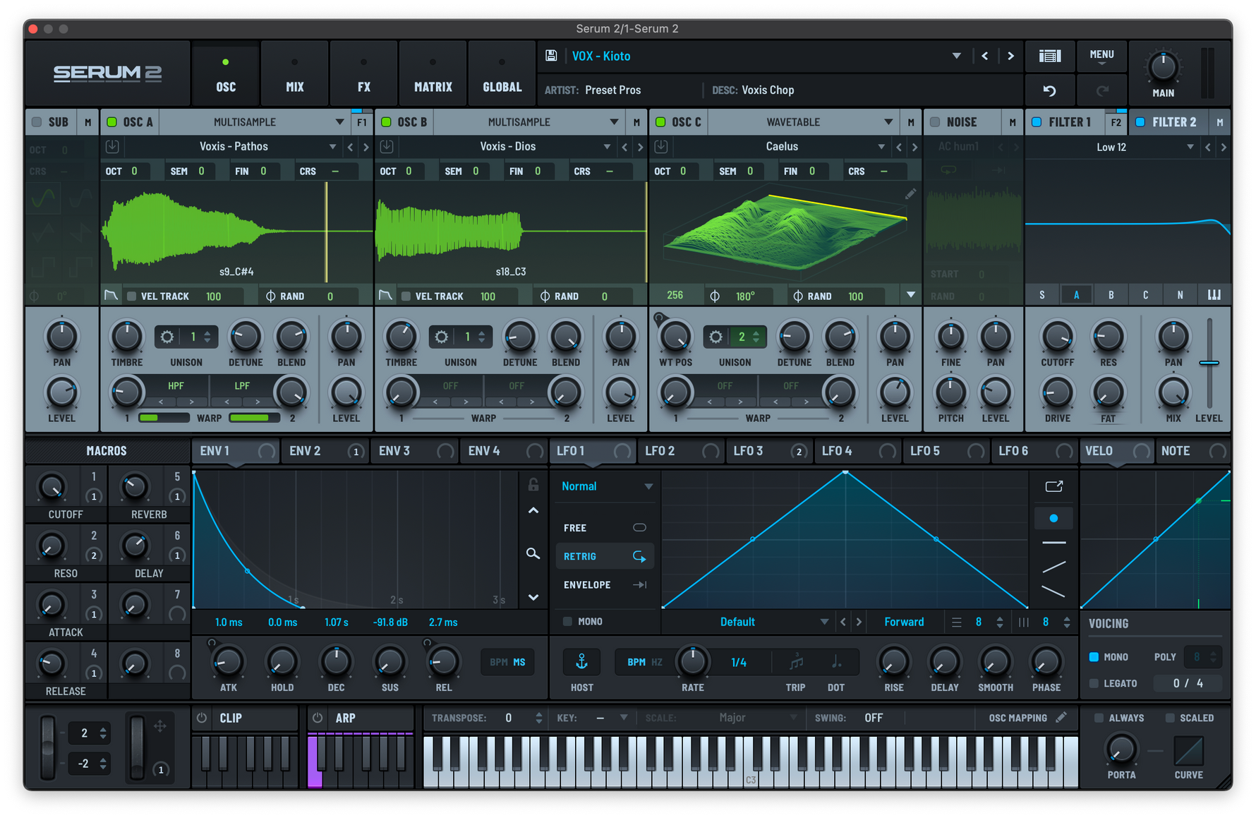Enable the SUB oscillator
Image resolution: width=1256 pixels, height=818 pixels.
[x=37, y=122]
